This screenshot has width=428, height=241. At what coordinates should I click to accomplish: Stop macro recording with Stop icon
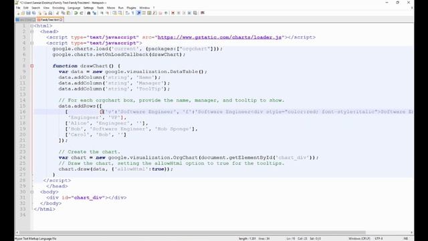179,13
